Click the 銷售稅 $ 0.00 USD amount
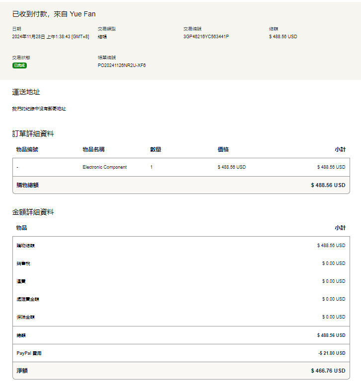The image size is (361, 385). coord(333,263)
